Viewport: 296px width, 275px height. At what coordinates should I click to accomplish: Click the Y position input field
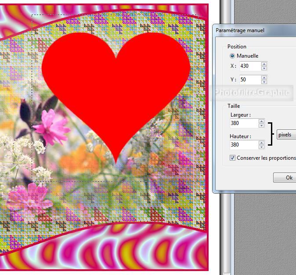coord(250,80)
